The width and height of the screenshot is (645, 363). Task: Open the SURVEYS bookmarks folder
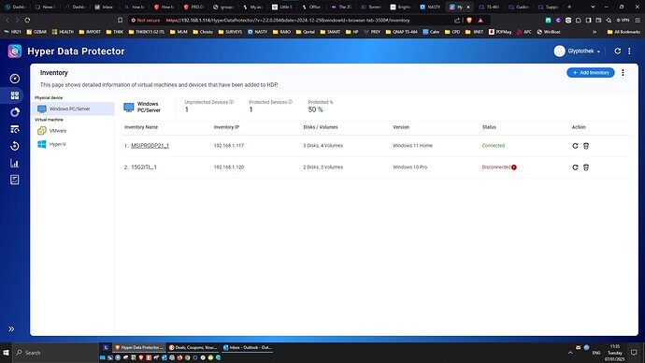coord(230,32)
